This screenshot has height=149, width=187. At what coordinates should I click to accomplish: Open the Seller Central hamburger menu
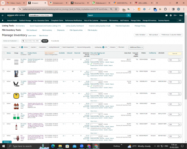point(3,15)
